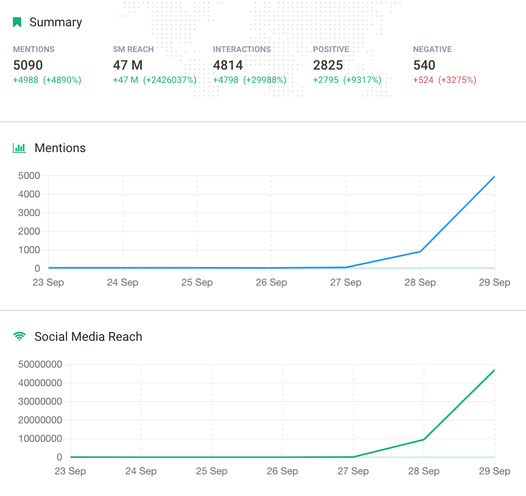The width and height of the screenshot is (526, 496).
Task: Click Reach chart point at 28 Sep
Action: coord(424,439)
